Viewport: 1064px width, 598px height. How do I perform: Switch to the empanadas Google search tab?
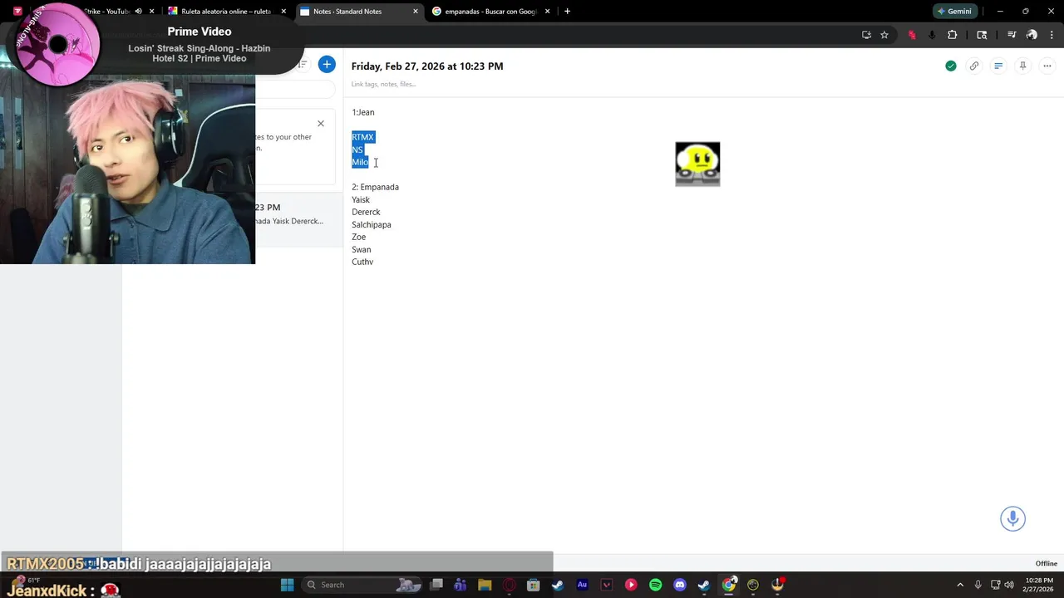click(x=490, y=12)
